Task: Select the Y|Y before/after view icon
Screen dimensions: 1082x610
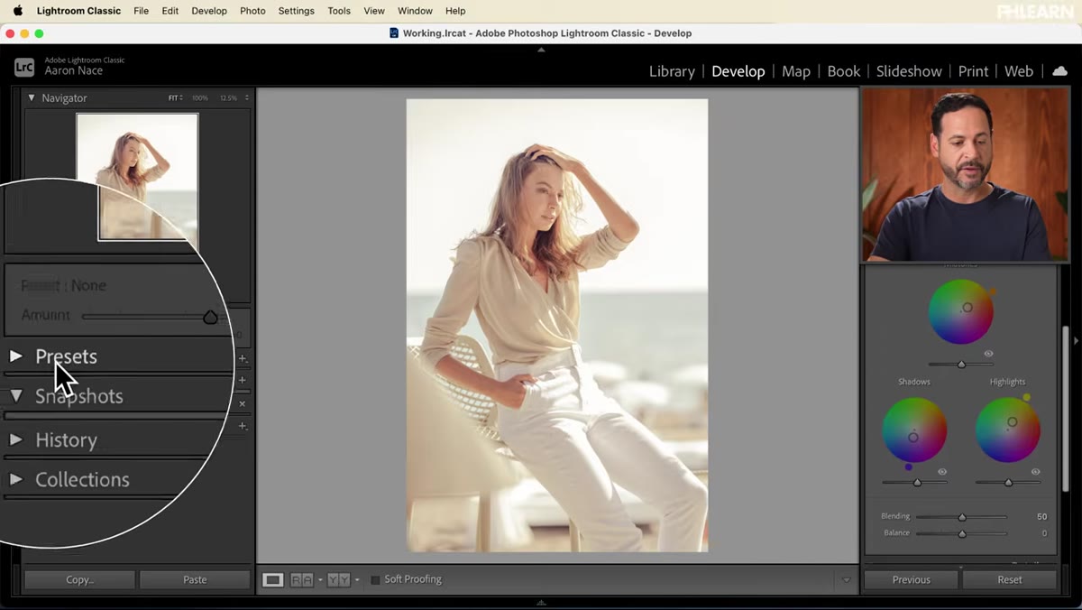Action: 338,579
